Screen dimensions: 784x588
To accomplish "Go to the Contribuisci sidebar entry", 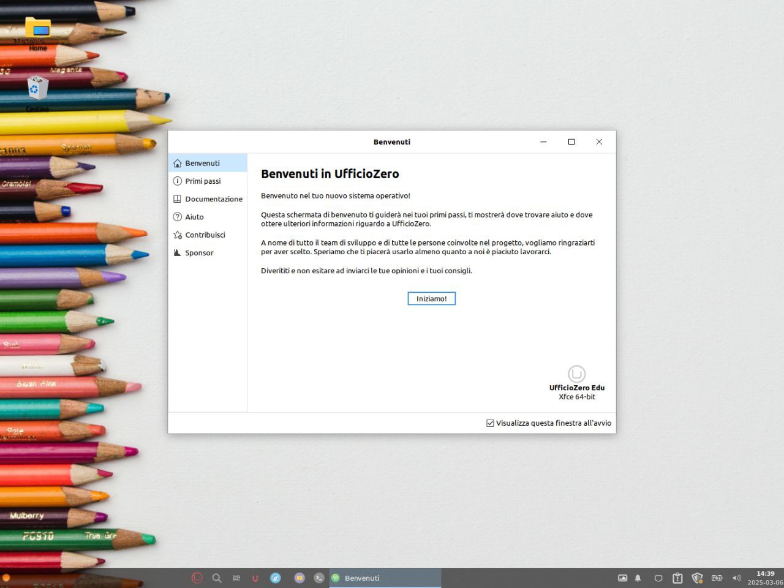I will tap(205, 235).
